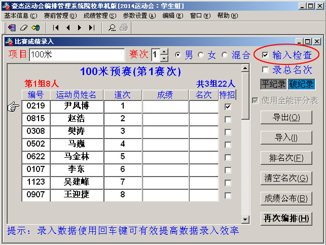Viewport: 326px width, 245px height.
Task: Click the printer toolbar icon
Action: (x=124, y=28)
